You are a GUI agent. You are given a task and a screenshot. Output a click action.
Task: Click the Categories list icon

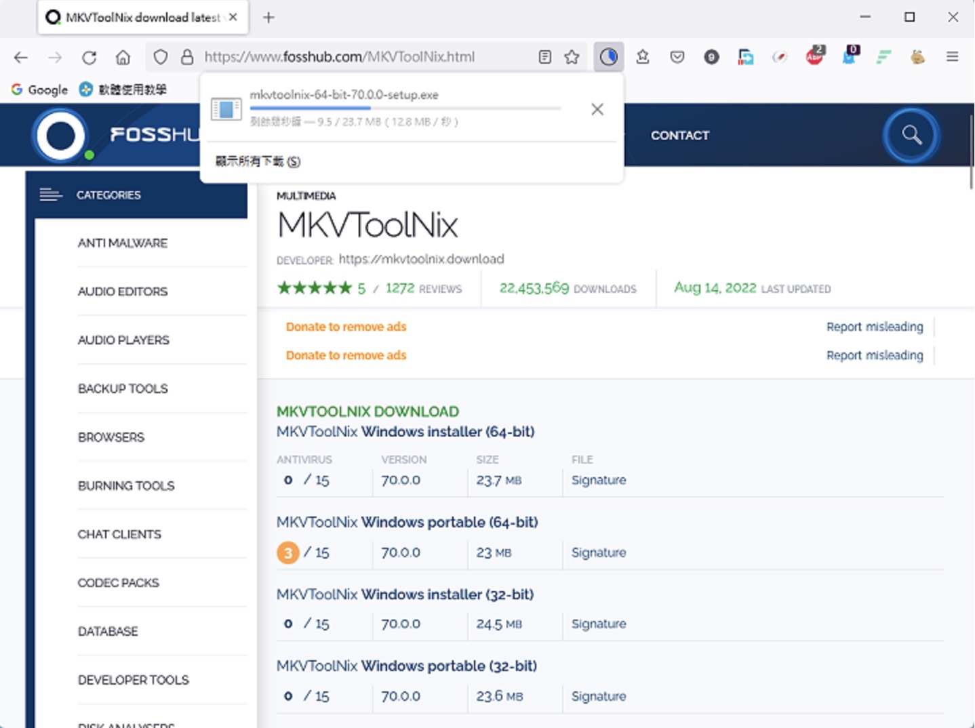point(50,195)
